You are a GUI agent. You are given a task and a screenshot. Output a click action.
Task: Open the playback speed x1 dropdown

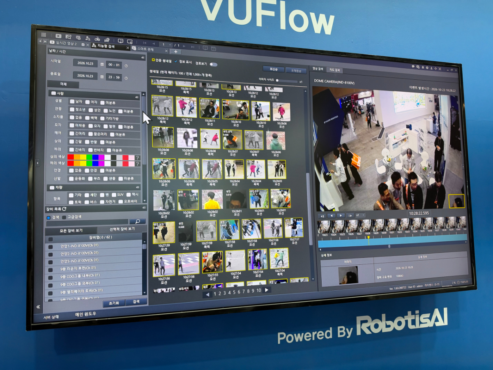pos(359,215)
